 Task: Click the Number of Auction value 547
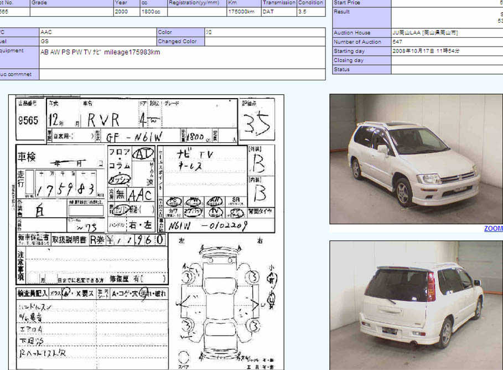(x=447, y=42)
